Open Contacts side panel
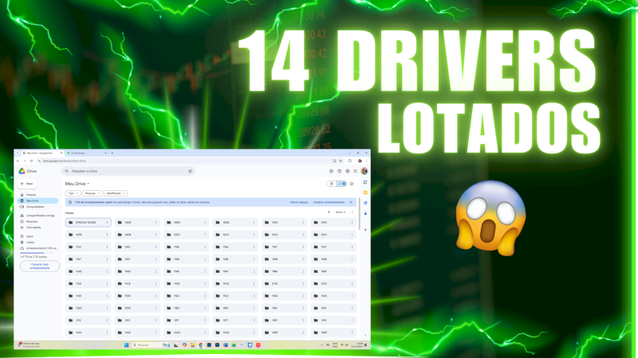The height and width of the screenshot is (358, 638). [x=365, y=213]
